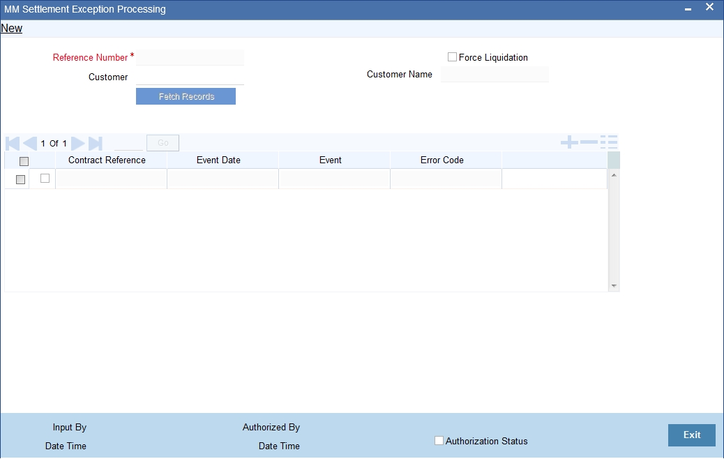724x459 pixels.
Task: Focus the Reference Number field
Action: 190,57
